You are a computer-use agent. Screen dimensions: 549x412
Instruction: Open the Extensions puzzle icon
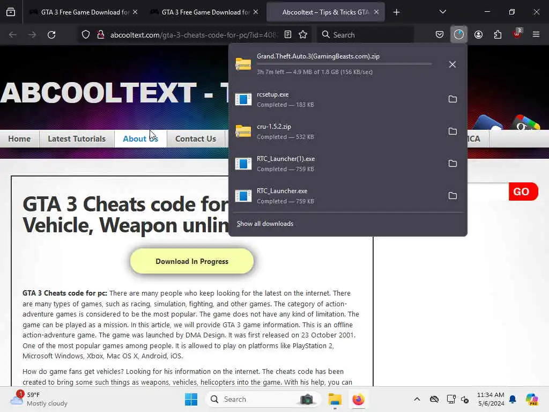498,35
